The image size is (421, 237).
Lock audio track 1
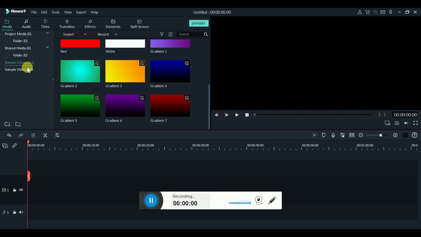(14, 212)
